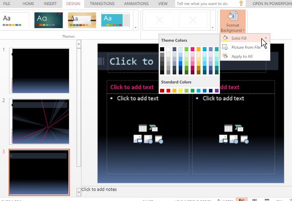Select the slide 2 thumbnail with pink rays

click(x=41, y=122)
